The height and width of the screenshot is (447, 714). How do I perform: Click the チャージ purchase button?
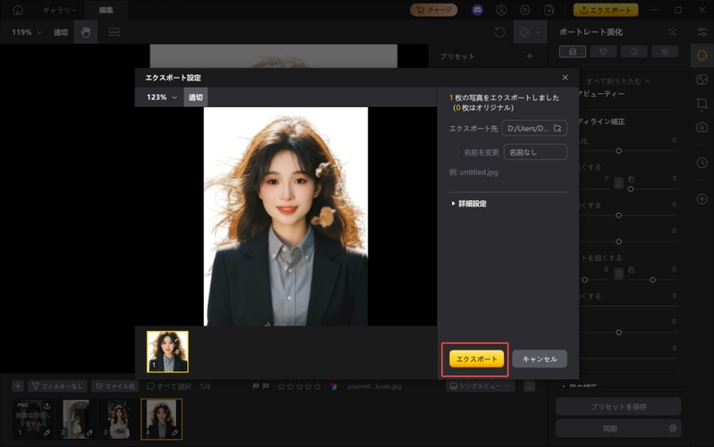[x=433, y=10]
